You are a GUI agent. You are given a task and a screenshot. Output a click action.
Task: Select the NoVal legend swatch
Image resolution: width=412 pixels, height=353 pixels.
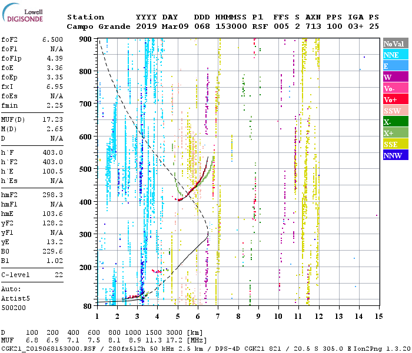(x=396, y=44)
